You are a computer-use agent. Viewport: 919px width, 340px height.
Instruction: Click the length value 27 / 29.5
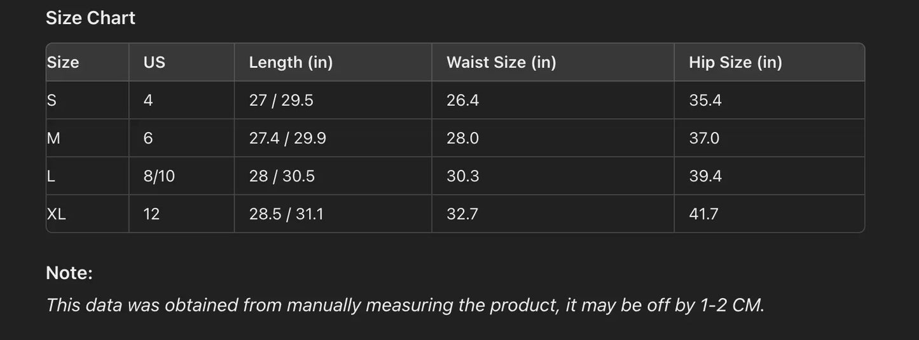(281, 100)
